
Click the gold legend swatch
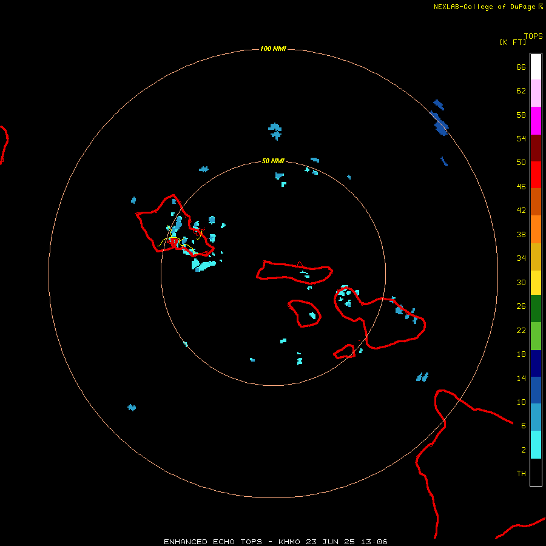tap(536, 257)
